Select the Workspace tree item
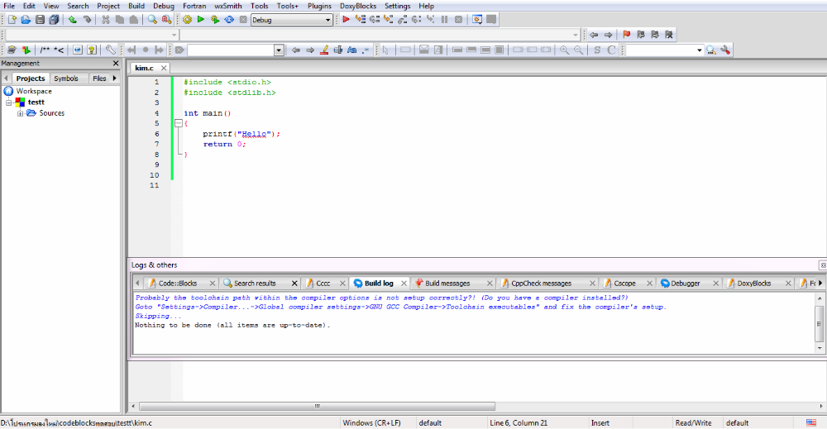This screenshot has height=429, width=827. point(34,91)
